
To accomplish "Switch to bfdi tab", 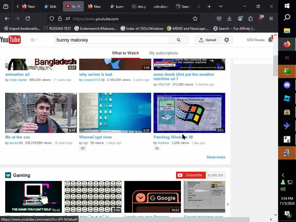I will [51, 6].
